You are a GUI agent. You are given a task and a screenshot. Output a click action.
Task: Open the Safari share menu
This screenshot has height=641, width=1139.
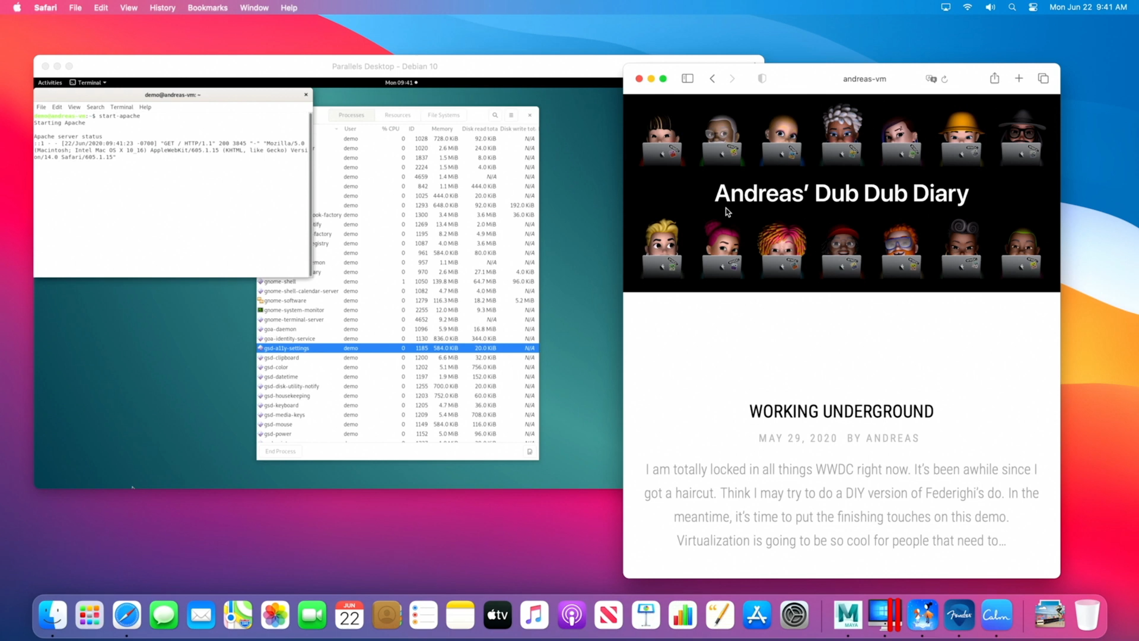coord(994,78)
